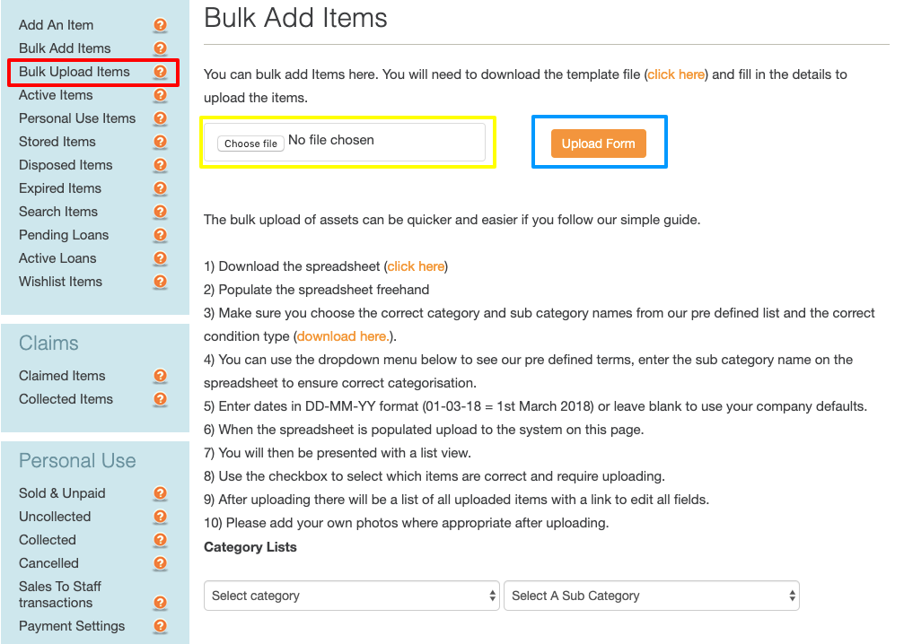Click the help icon beside Add An Item
The height and width of the screenshot is (644, 904).
[x=160, y=24]
